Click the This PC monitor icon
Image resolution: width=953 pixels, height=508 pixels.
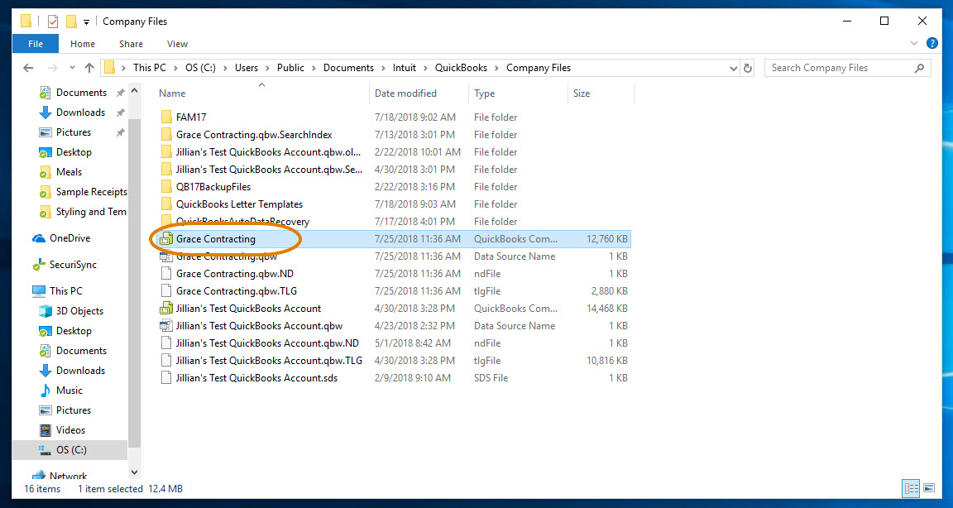(x=40, y=291)
